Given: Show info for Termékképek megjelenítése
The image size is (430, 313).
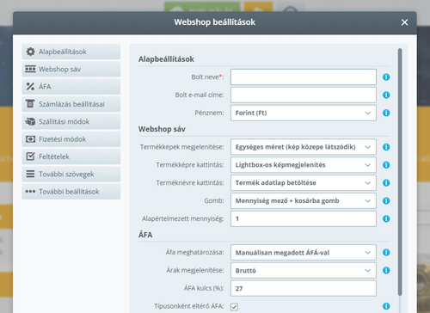Looking at the screenshot, I should click(386, 147).
